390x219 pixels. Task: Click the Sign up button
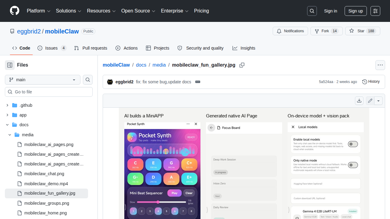click(356, 11)
